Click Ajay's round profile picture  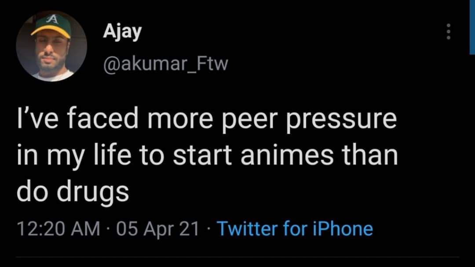51,46
